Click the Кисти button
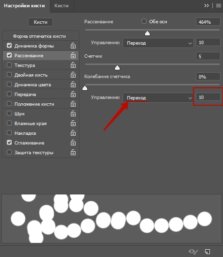 click(40, 22)
